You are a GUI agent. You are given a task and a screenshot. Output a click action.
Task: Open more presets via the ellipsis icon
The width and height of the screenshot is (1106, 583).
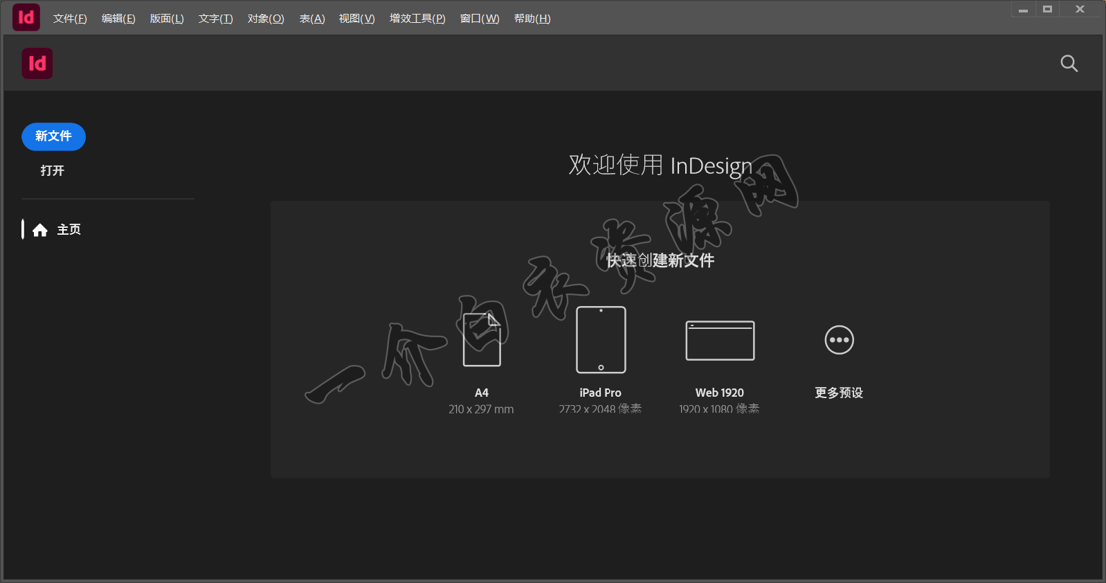pos(839,340)
